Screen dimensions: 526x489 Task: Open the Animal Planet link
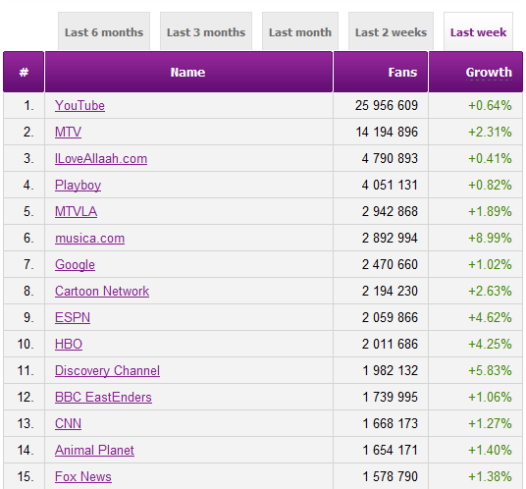pos(94,450)
